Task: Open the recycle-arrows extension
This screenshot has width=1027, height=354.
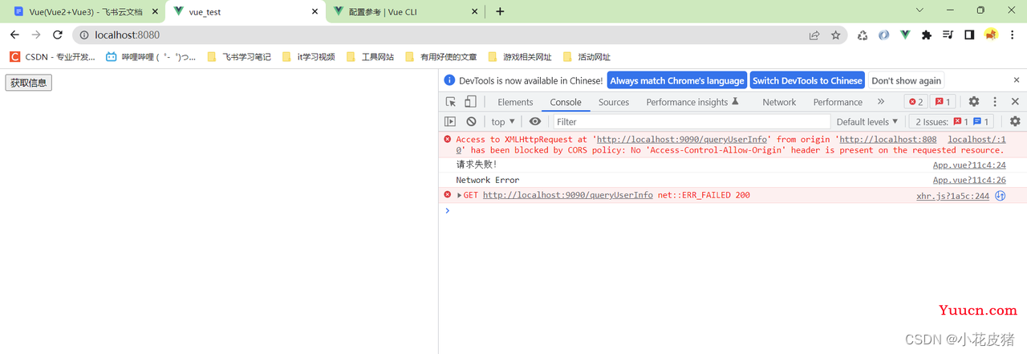Action: point(863,35)
